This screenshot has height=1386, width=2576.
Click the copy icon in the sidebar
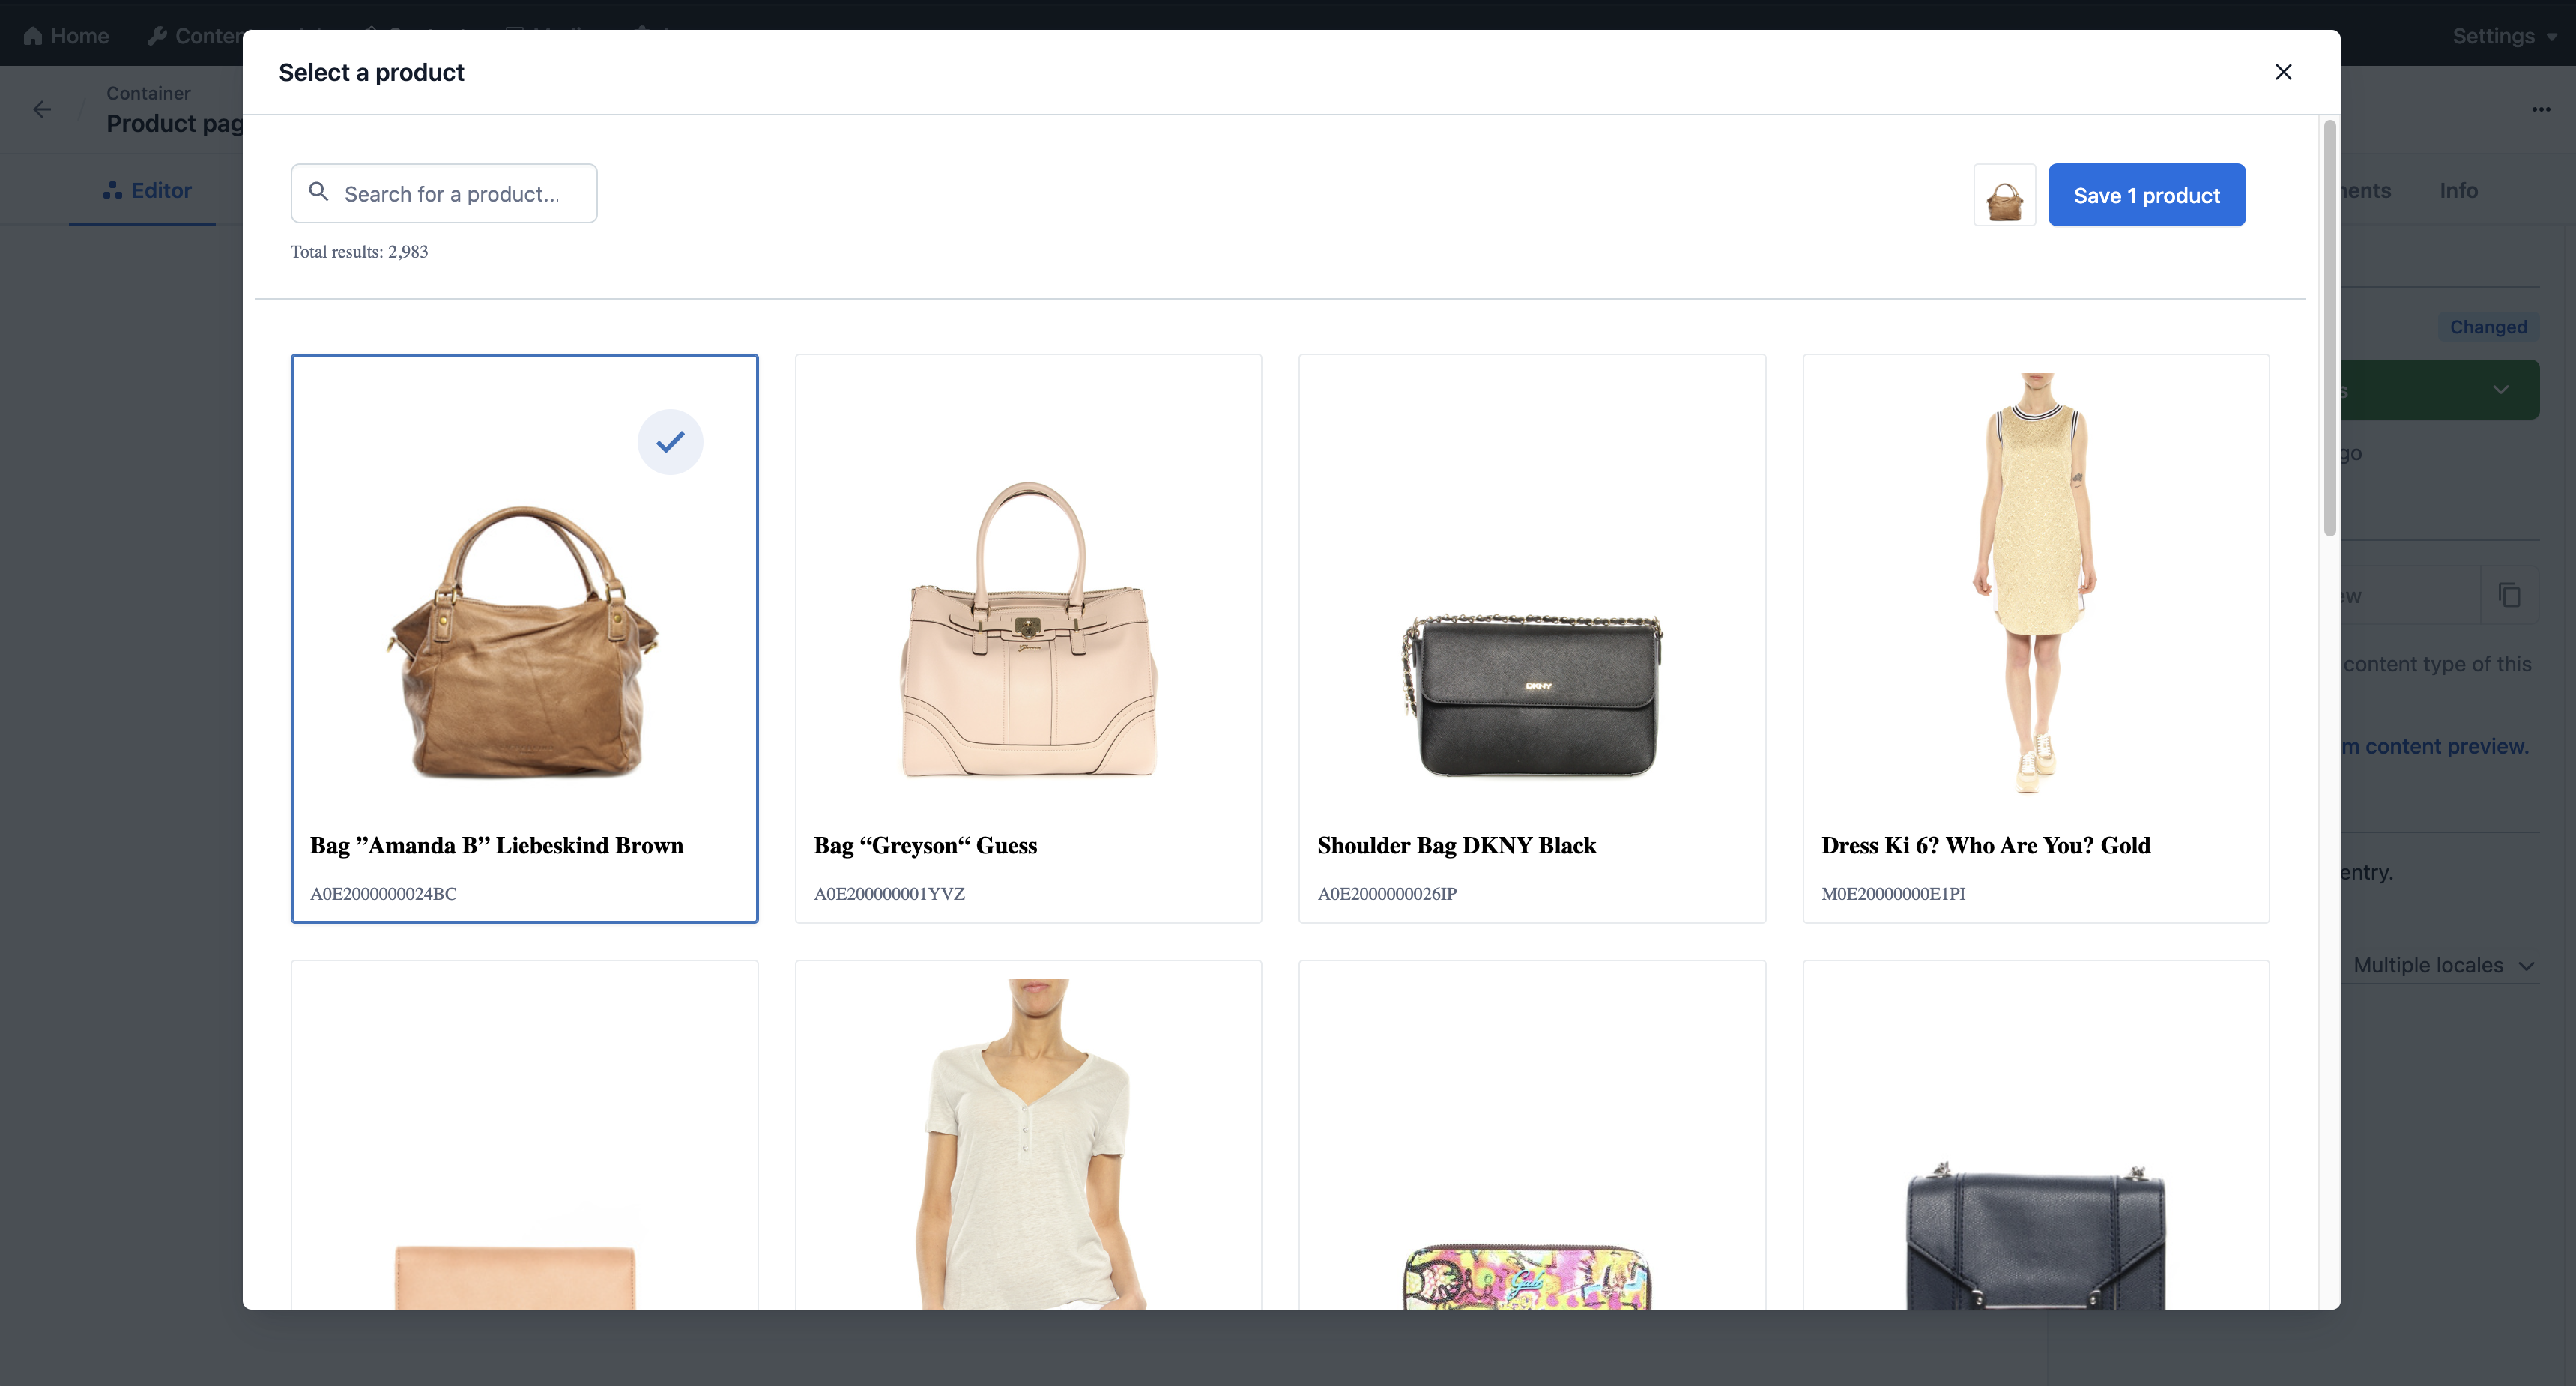pyautogui.click(x=2509, y=595)
